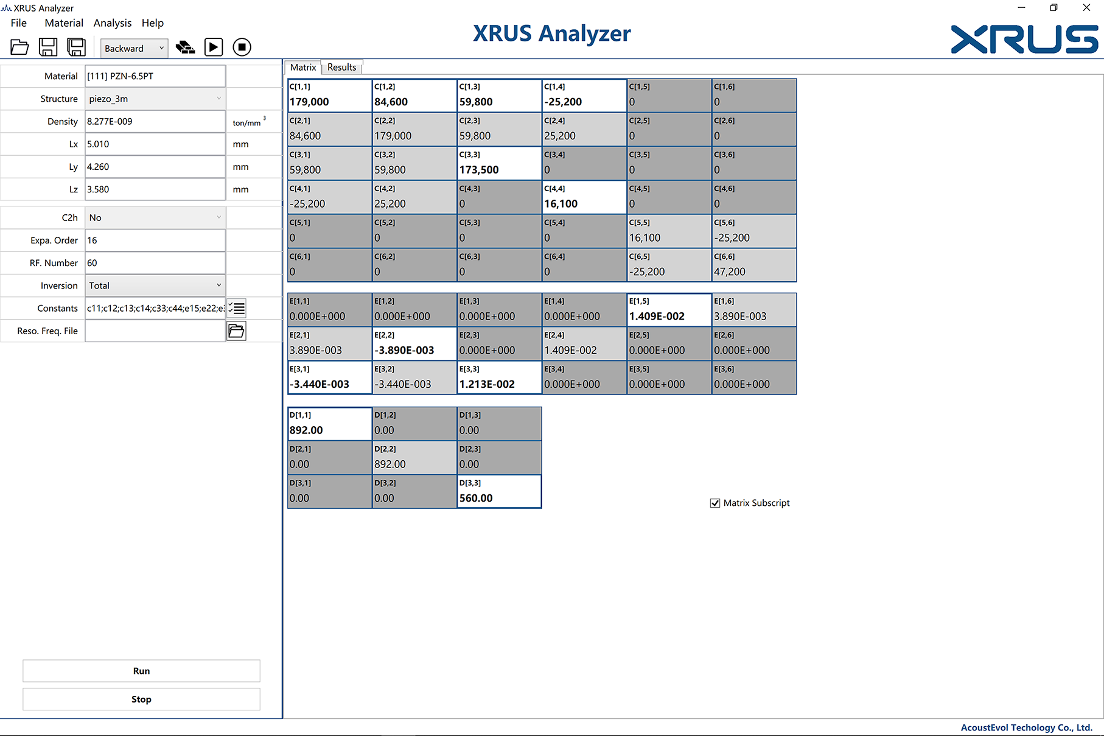Click the RF. Number field
1104x736 pixels.
point(155,263)
